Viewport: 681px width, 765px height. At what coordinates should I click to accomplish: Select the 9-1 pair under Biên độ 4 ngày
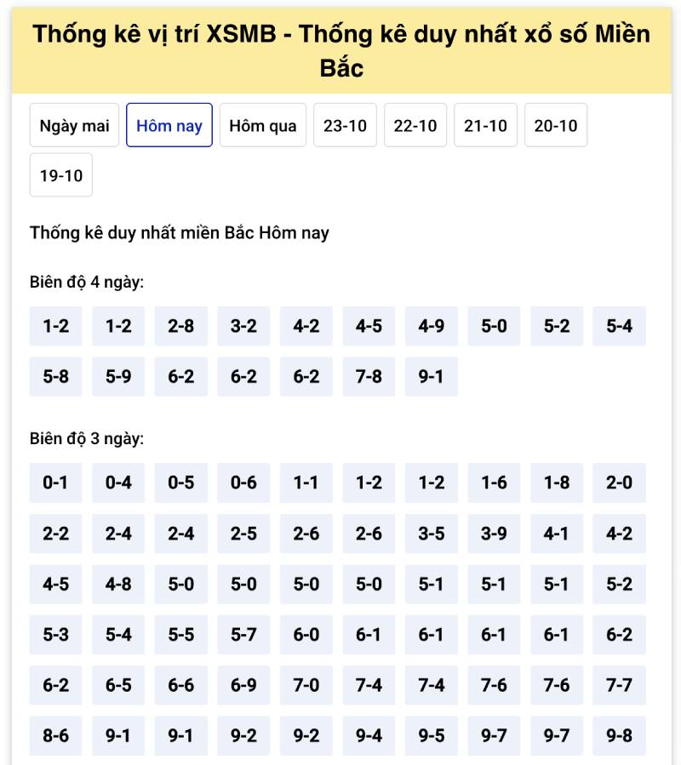pos(432,376)
